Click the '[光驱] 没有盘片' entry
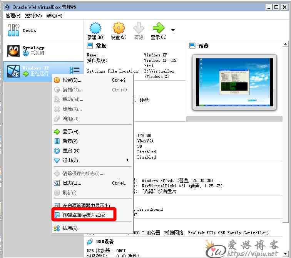The image size is (291, 258). pyautogui.click(x=159, y=191)
